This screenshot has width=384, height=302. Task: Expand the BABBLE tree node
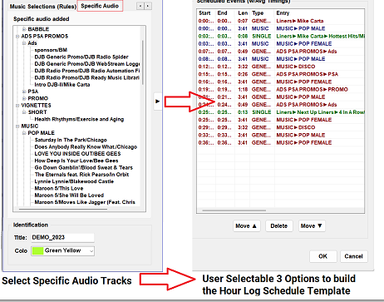click(x=24, y=29)
